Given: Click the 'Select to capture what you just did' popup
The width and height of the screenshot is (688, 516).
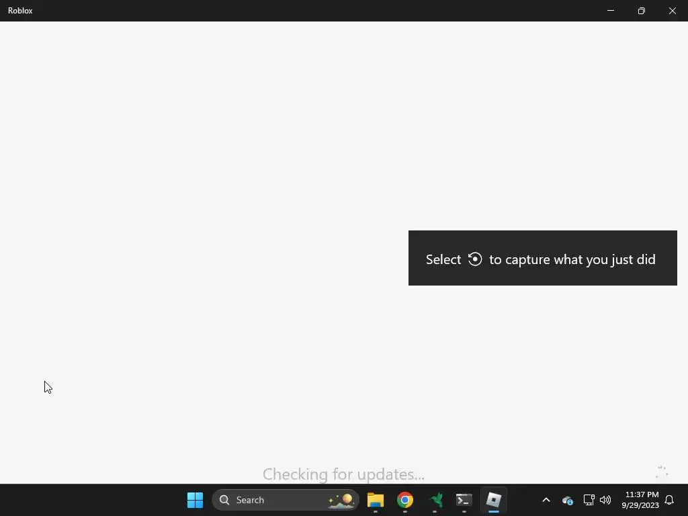Looking at the screenshot, I should 543,258.
